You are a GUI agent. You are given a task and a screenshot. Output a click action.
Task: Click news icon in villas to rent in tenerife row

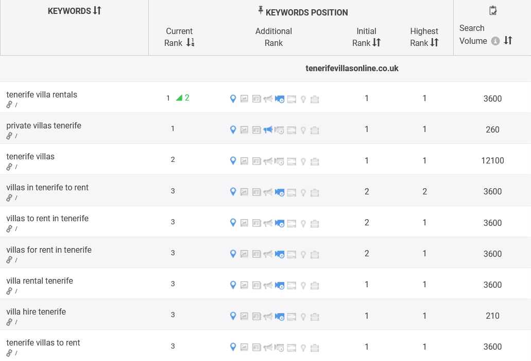pos(256,223)
